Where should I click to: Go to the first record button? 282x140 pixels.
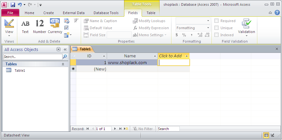point(87,129)
